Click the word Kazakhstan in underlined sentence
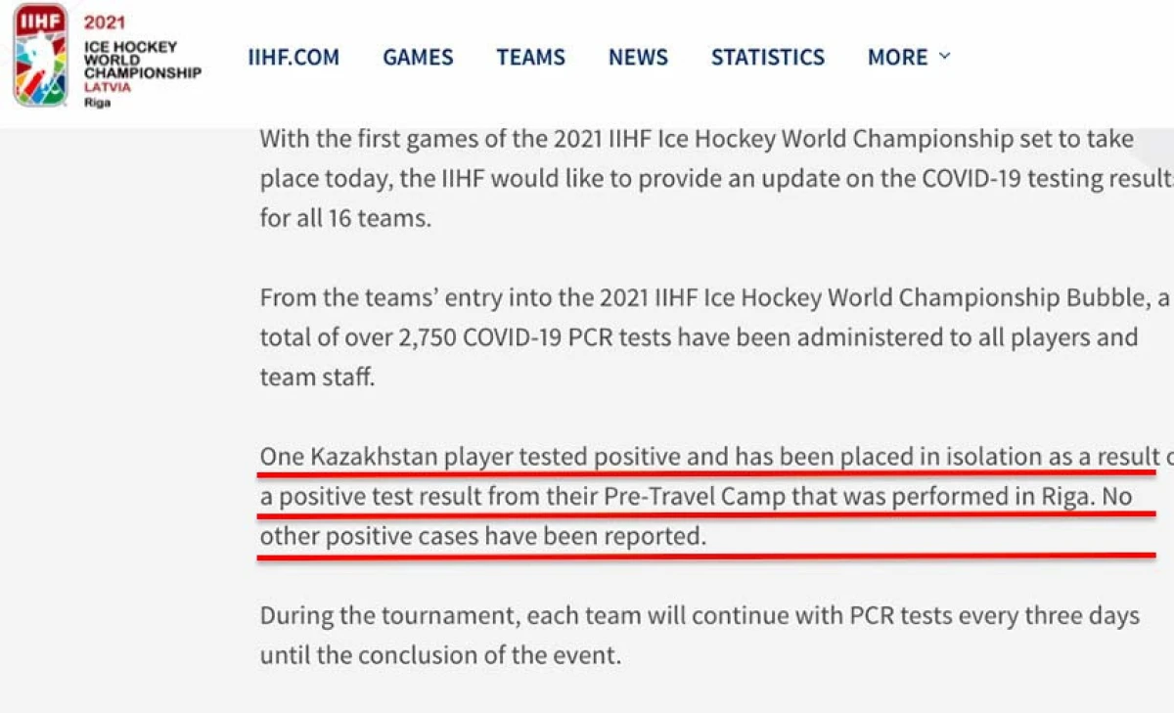The height and width of the screenshot is (713, 1174). [375, 457]
